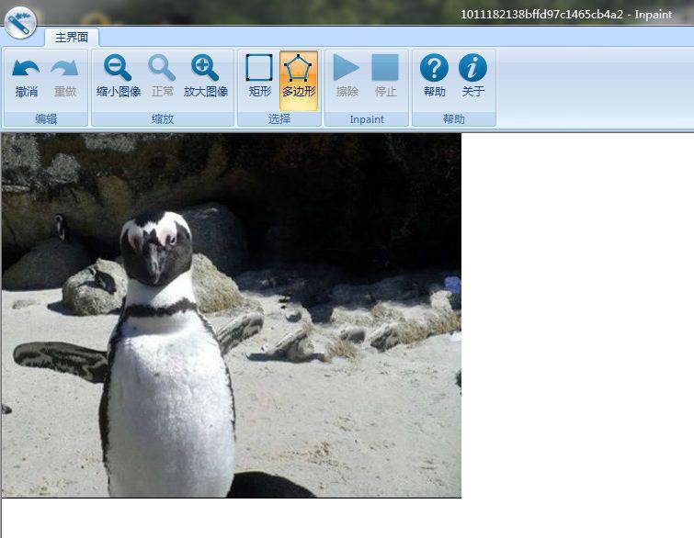Click the window title '1011182138bffd97c1465cb4a2 - Inpaint'
This screenshot has height=538, width=694.
coord(566,15)
